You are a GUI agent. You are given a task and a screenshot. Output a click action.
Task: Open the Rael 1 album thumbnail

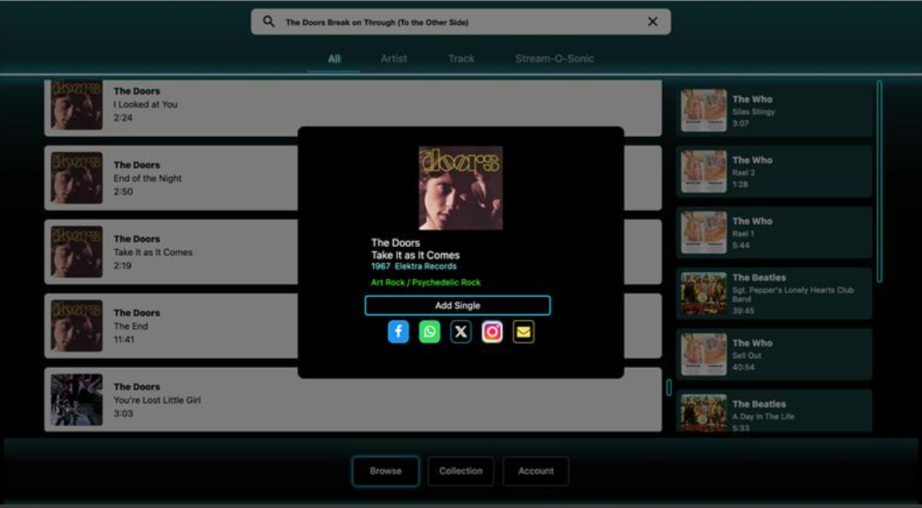point(704,233)
